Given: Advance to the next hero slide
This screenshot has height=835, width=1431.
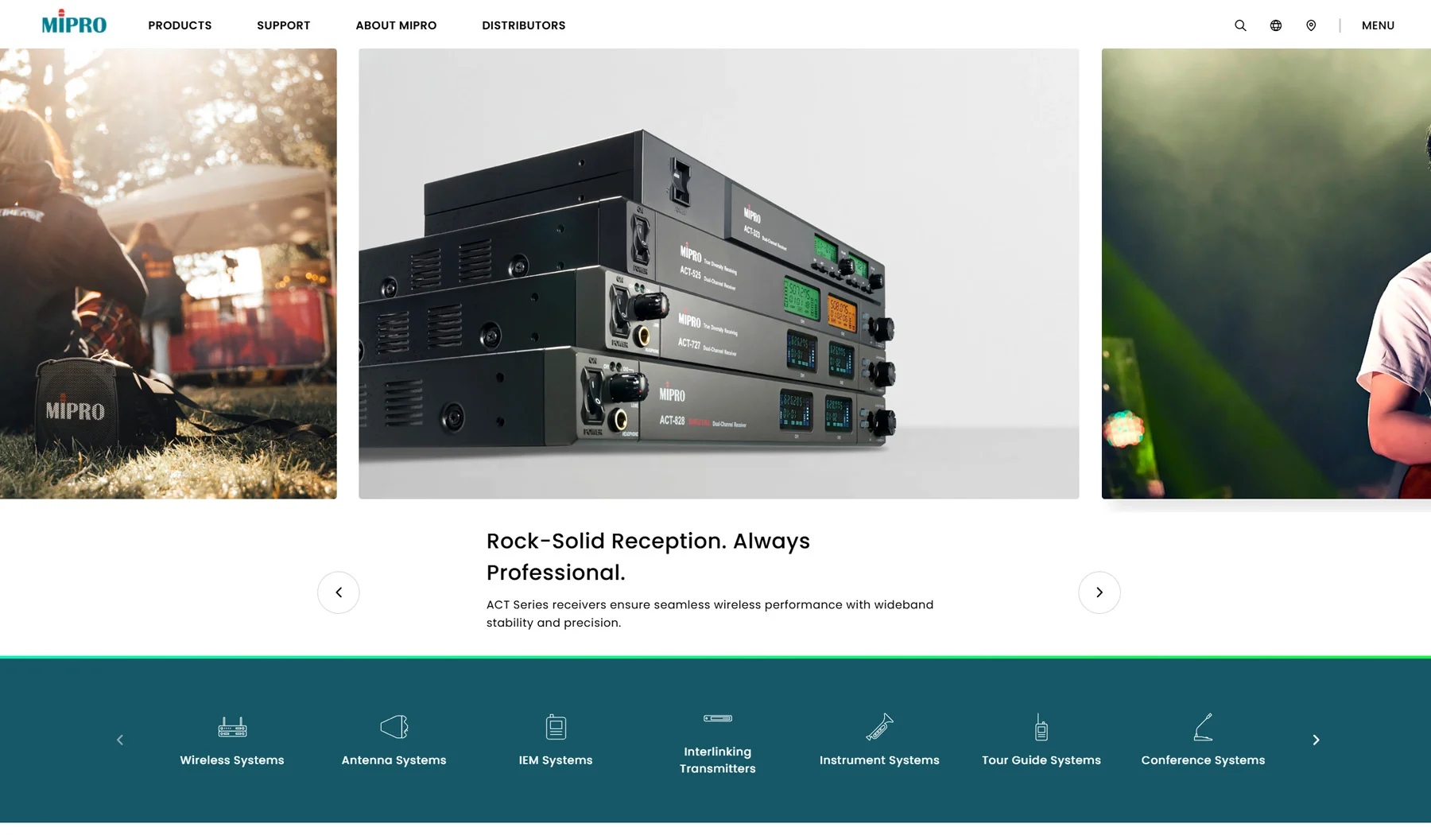Looking at the screenshot, I should [x=1099, y=592].
